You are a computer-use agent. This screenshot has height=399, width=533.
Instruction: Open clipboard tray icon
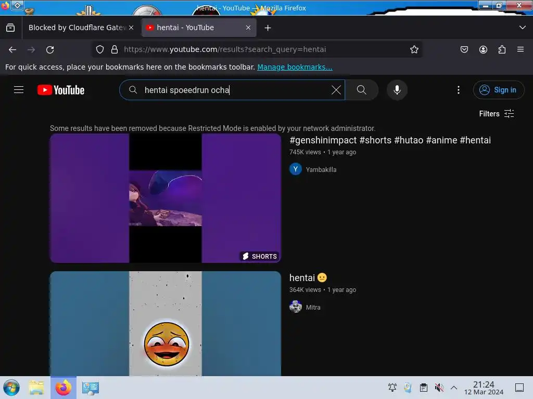[424, 388]
